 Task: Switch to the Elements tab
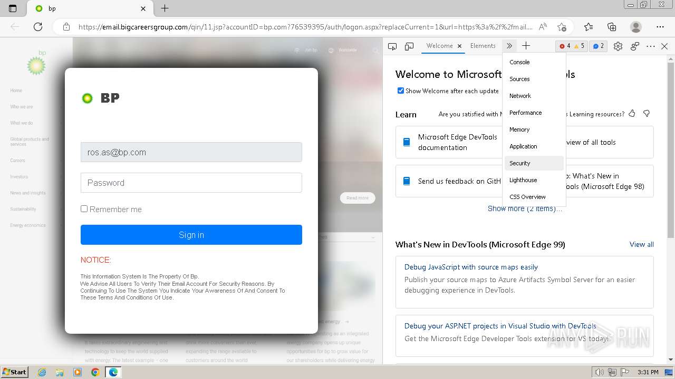(x=483, y=46)
